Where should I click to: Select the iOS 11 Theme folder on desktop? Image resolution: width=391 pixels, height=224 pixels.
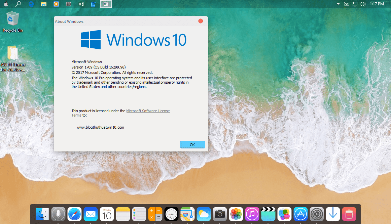pos(13,59)
